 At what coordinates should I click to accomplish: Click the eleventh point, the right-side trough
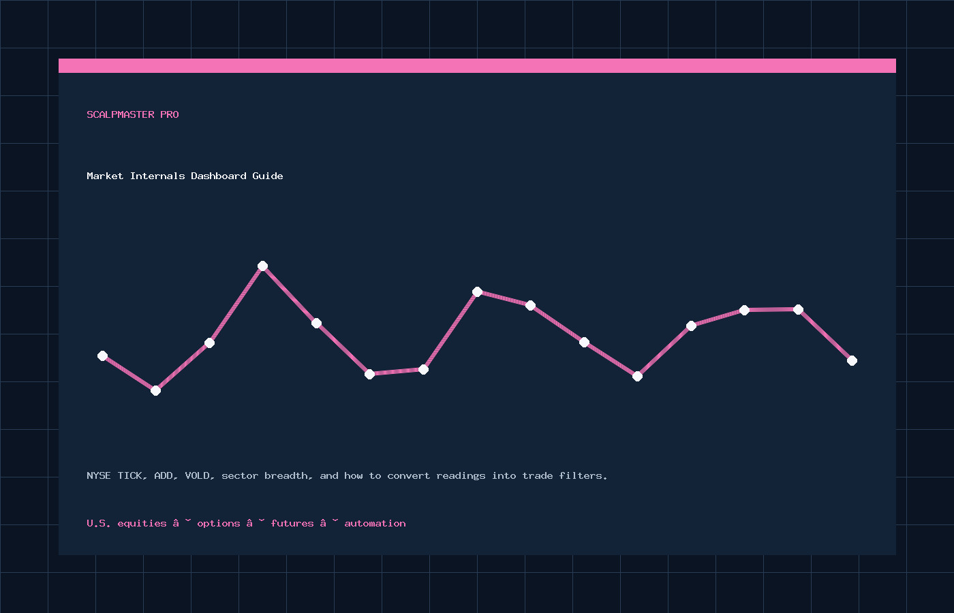(x=637, y=376)
